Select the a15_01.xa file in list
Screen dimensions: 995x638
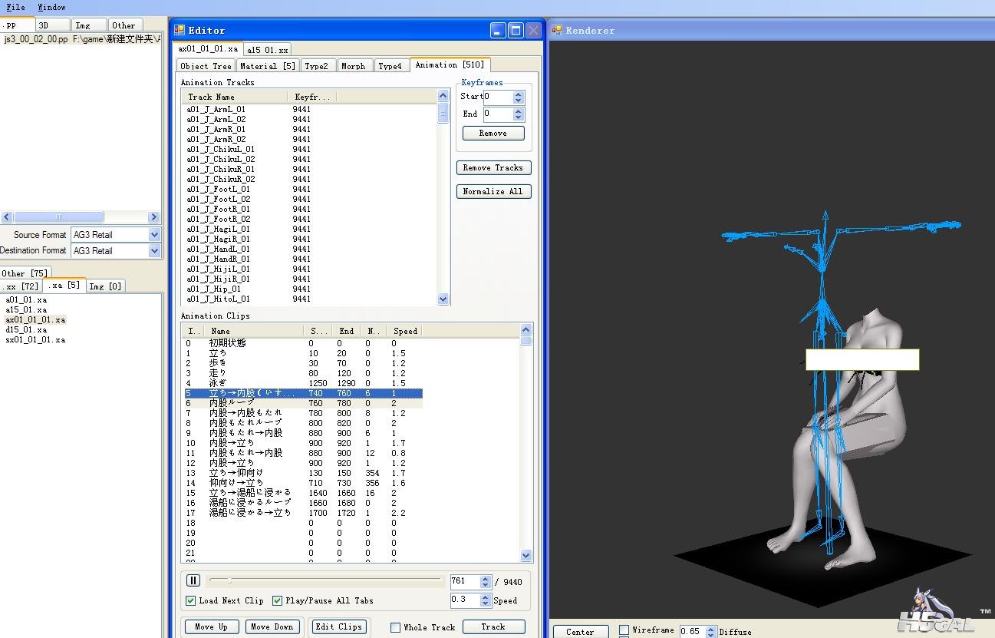click(26, 309)
